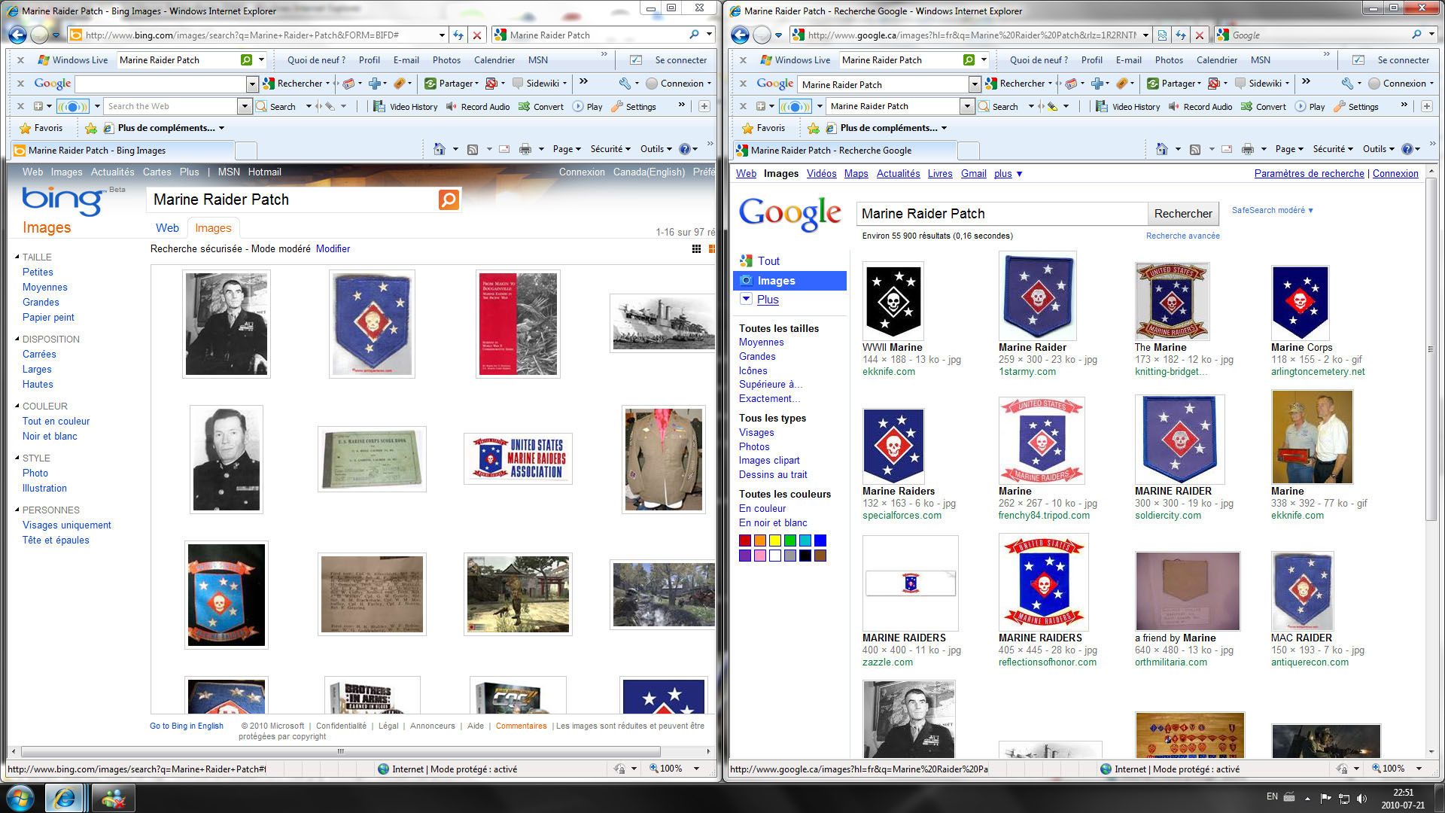
Task: Click the Print icon in the Google window command bar
Action: click(x=1248, y=149)
